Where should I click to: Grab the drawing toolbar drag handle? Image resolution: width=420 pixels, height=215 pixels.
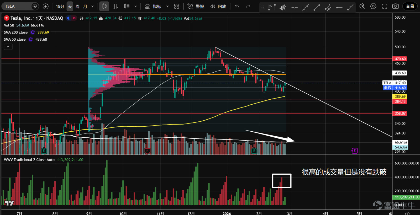pyautogui.click(x=263, y=7)
